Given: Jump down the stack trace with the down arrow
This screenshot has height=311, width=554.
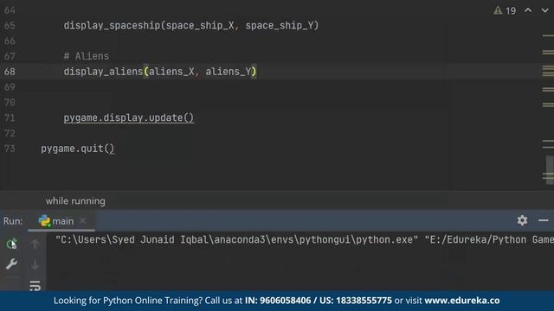Looking at the screenshot, I should [x=35, y=264].
